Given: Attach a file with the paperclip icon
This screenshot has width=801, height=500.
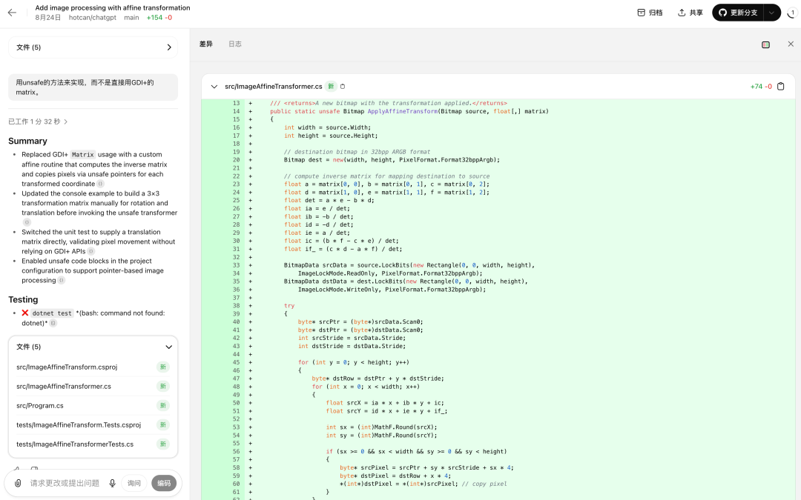Looking at the screenshot, I should [x=16, y=483].
